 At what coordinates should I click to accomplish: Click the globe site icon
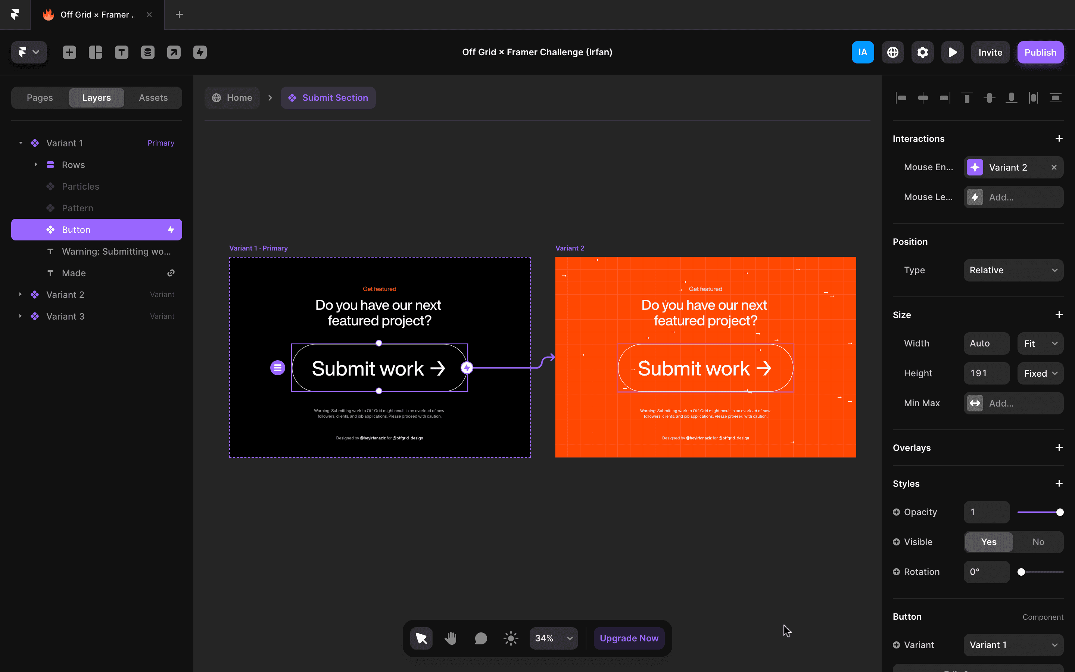coord(892,52)
